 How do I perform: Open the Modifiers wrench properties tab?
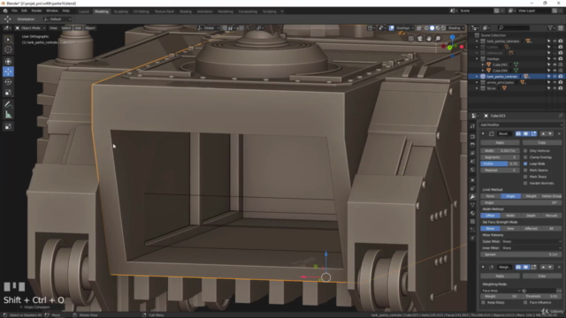472,196
